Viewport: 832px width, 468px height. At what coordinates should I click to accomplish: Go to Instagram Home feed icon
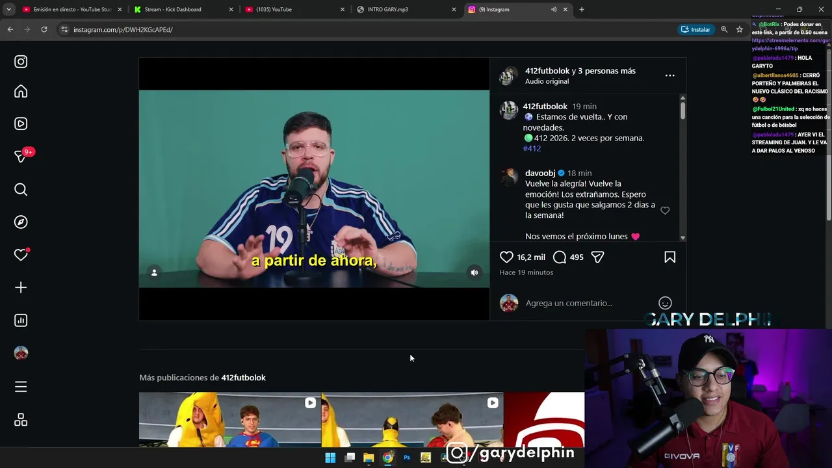click(21, 92)
